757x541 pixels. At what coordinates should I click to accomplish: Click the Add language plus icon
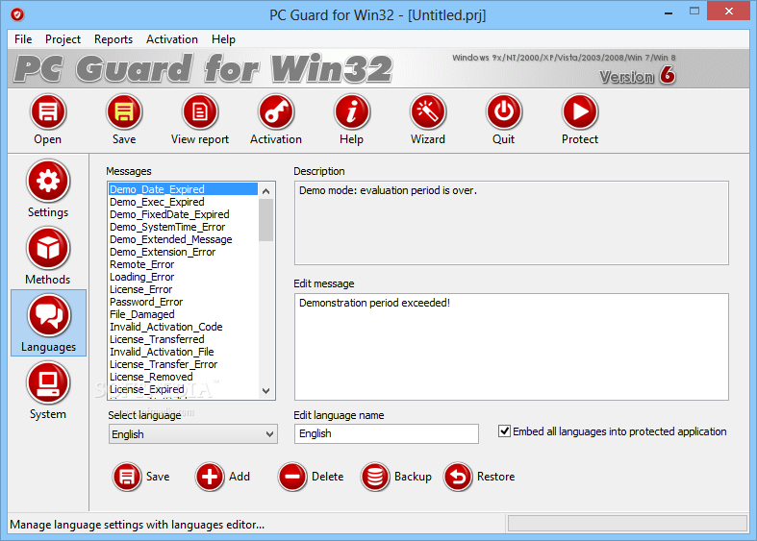pos(210,477)
